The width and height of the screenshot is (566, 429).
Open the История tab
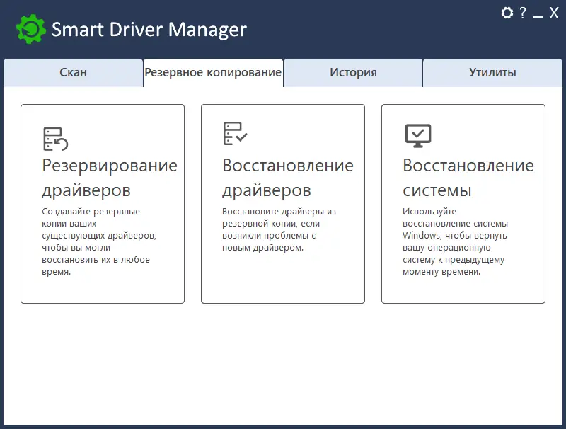coord(353,71)
